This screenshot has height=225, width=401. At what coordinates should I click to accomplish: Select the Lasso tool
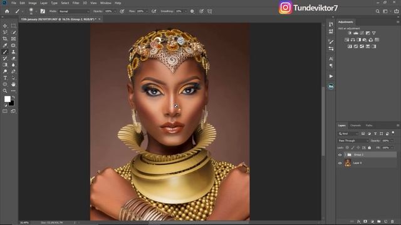[x=5, y=32]
